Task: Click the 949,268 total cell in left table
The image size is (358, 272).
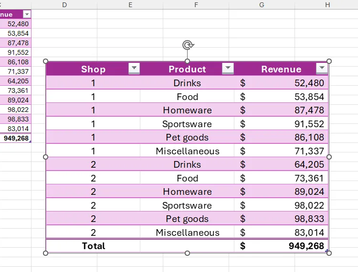Action: point(16,138)
